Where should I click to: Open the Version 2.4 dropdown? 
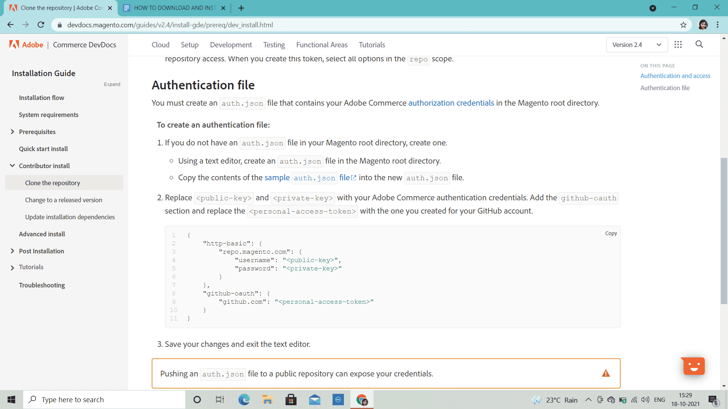[x=637, y=45]
